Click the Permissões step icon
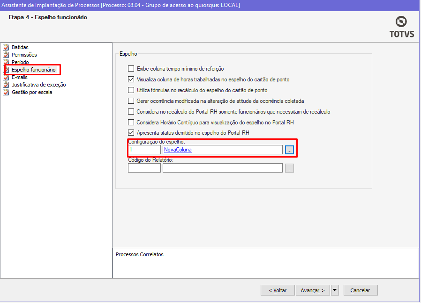Viewport: 421px width, 303px height. (x=6, y=55)
